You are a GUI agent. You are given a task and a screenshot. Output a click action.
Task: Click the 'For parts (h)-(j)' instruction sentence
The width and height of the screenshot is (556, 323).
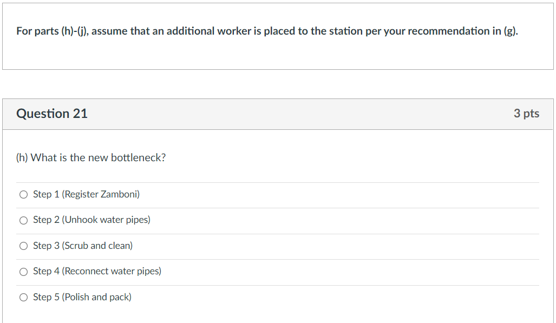click(267, 31)
